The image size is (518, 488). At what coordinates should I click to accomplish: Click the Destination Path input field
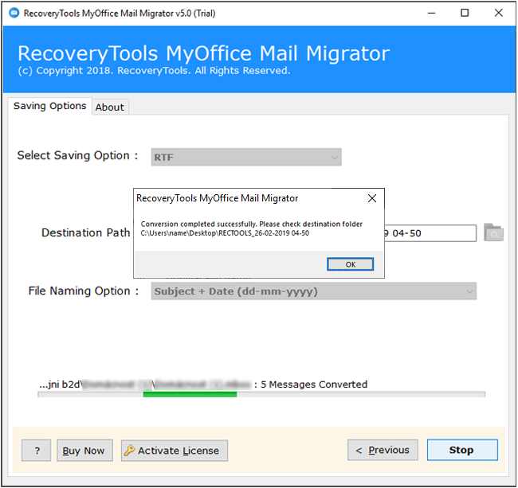click(430, 233)
